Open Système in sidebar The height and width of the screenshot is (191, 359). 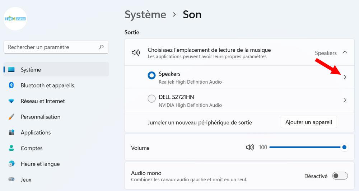[x=56, y=69]
